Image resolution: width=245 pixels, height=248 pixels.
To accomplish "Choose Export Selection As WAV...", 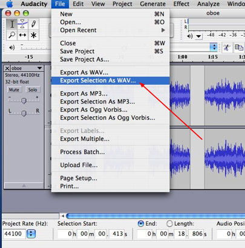I will tap(111, 80).
